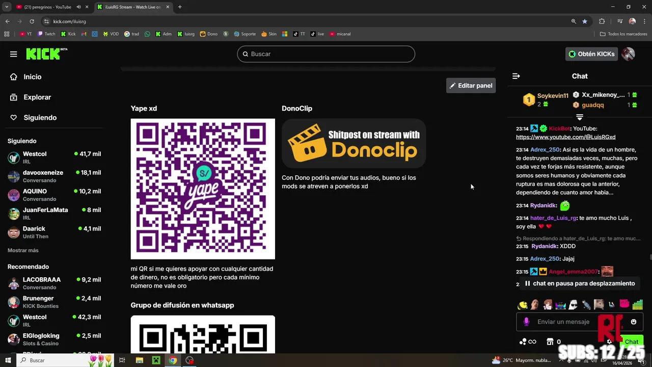
Task: Open the user profile avatar menu
Action: tap(629, 54)
